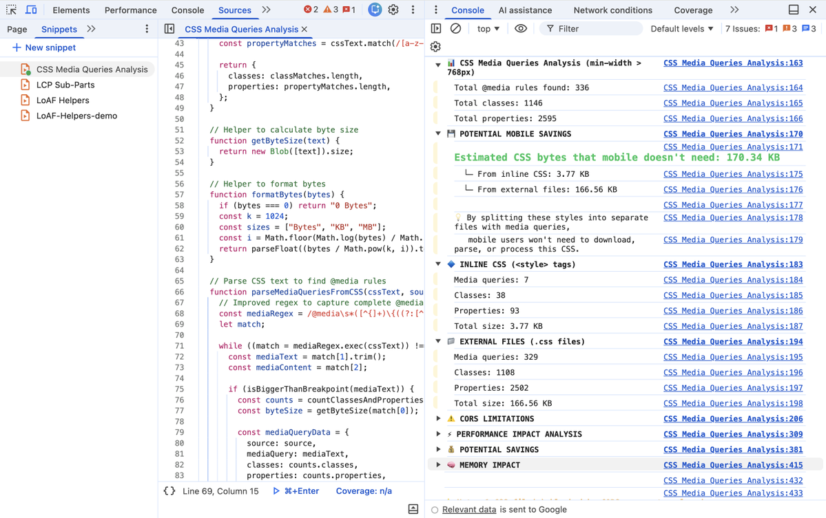Close the DevTools panel with X
This screenshot has height=518, width=826.
pyautogui.click(x=813, y=10)
